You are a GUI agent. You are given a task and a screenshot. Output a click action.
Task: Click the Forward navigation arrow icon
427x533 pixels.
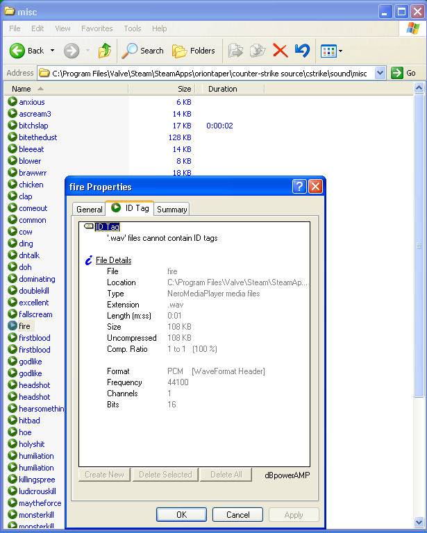pos(71,51)
